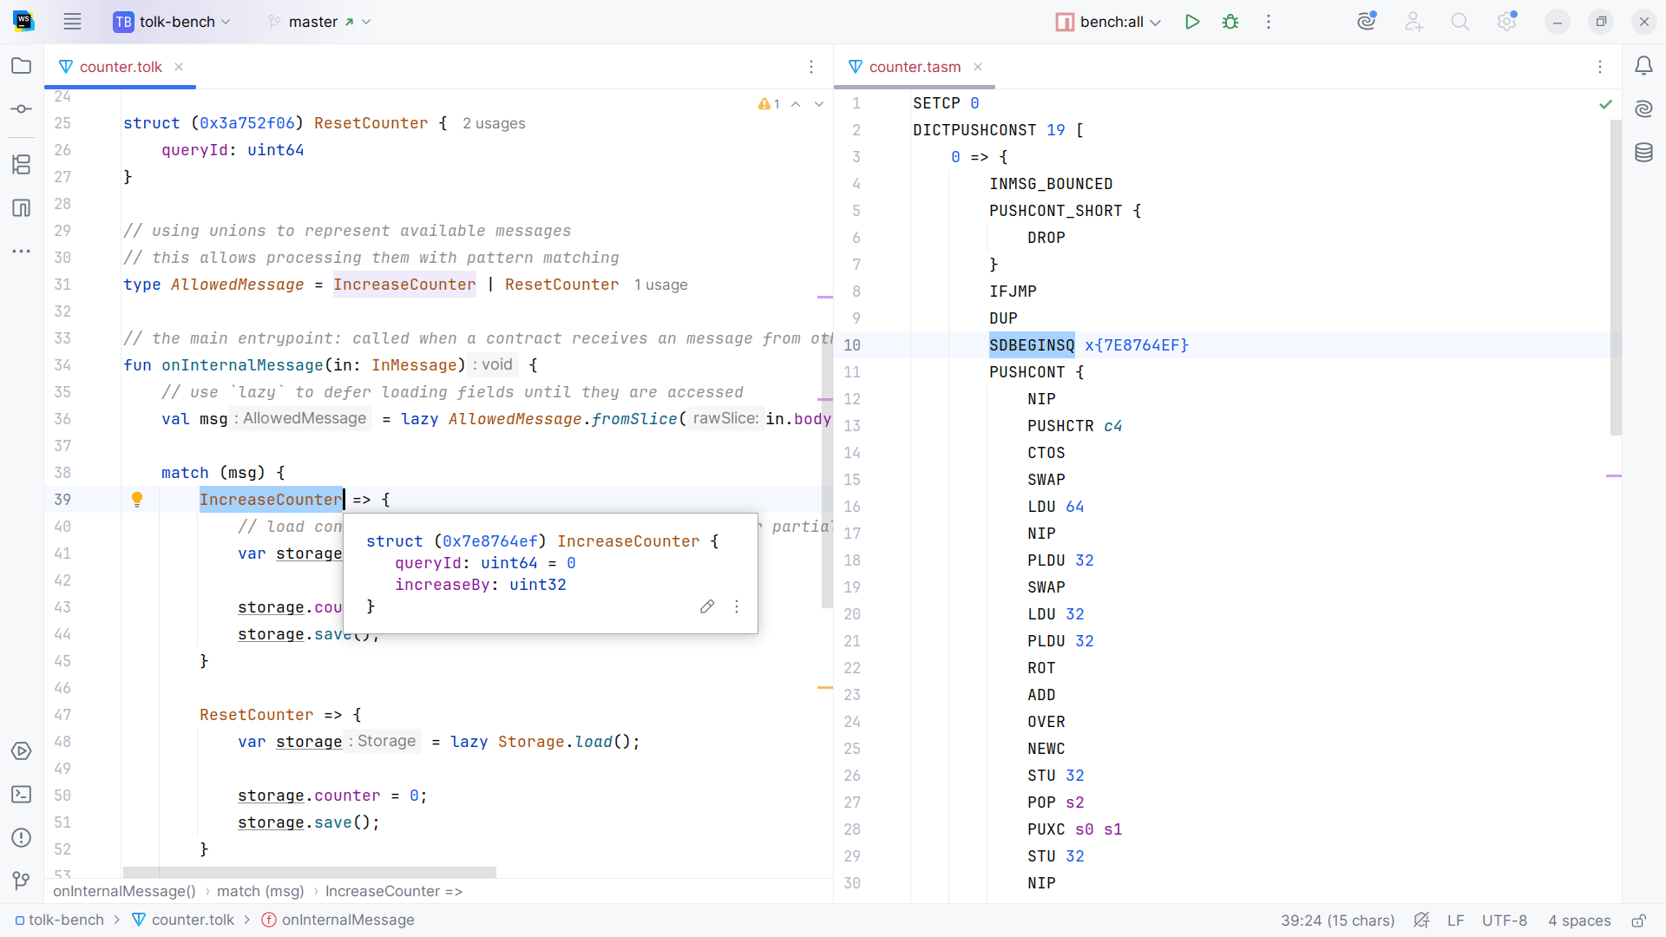Open the Notifications bell
The image size is (1666, 937).
click(x=1643, y=66)
